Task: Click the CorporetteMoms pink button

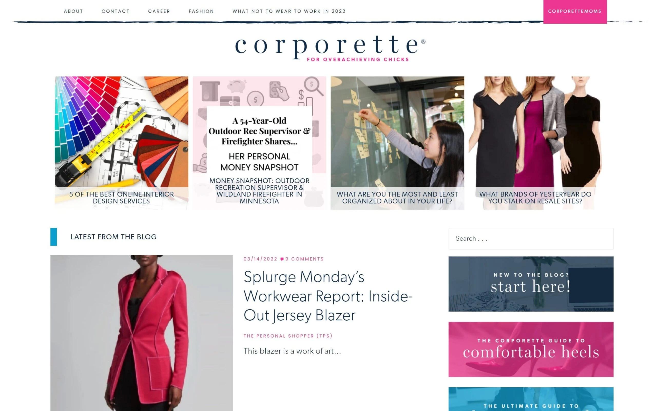Action: [x=575, y=11]
